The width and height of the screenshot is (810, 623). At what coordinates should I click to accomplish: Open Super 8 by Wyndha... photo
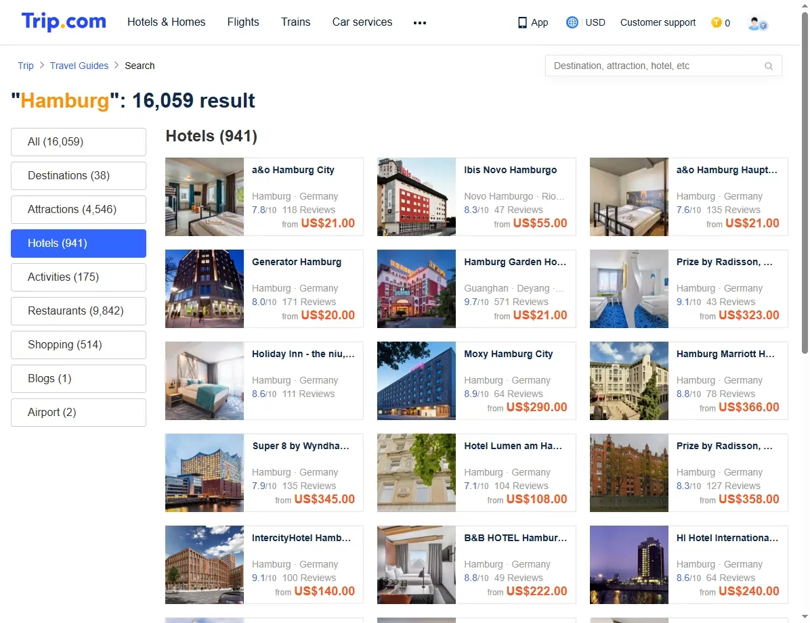(205, 473)
